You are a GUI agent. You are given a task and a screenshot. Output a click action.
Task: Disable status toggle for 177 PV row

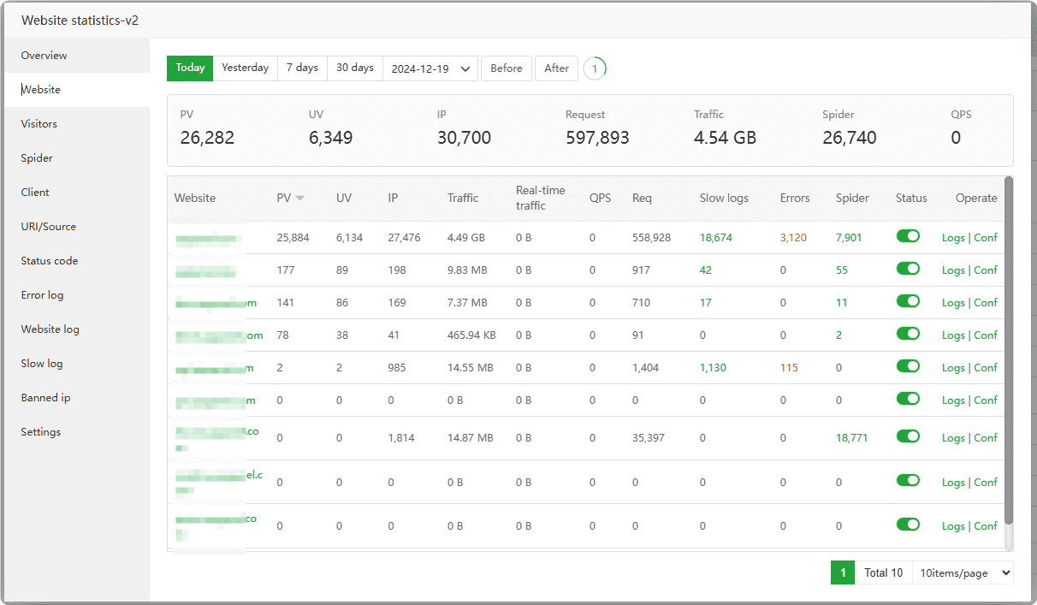908,270
